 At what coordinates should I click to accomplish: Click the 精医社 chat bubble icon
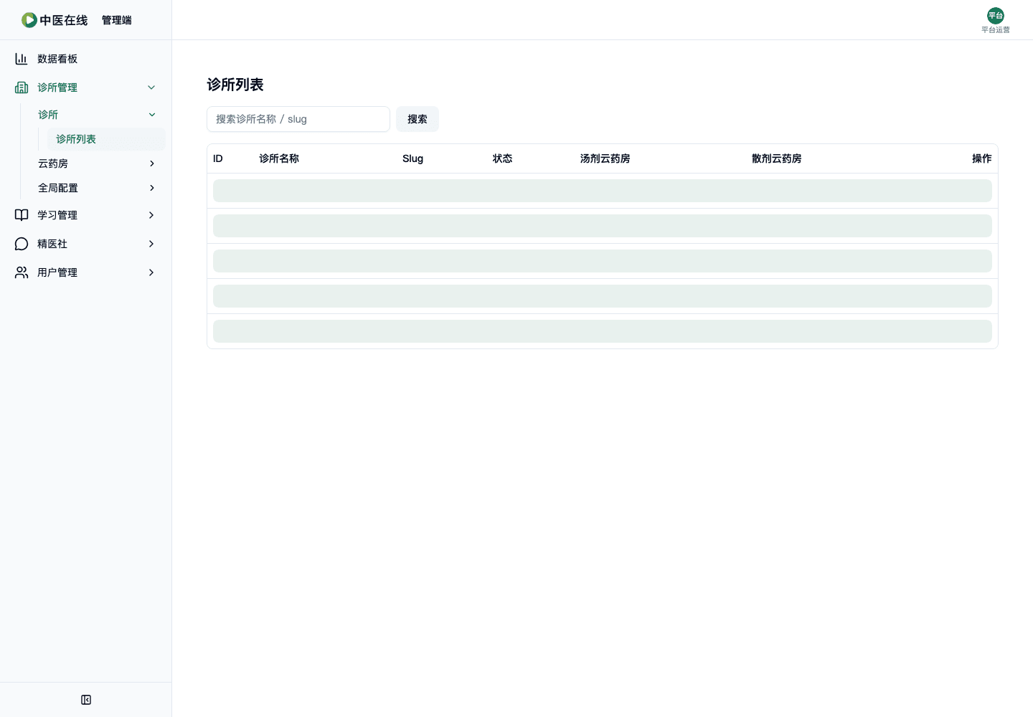point(22,244)
